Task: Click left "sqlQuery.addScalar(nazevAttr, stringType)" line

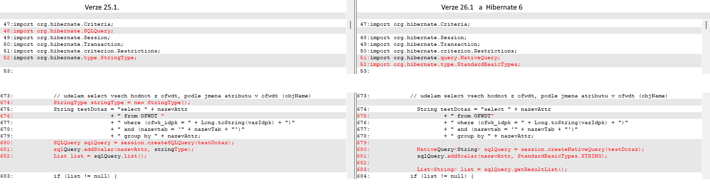Action: pos(124,149)
